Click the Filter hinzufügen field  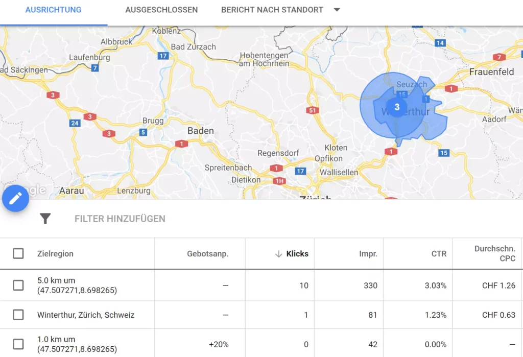pos(120,219)
